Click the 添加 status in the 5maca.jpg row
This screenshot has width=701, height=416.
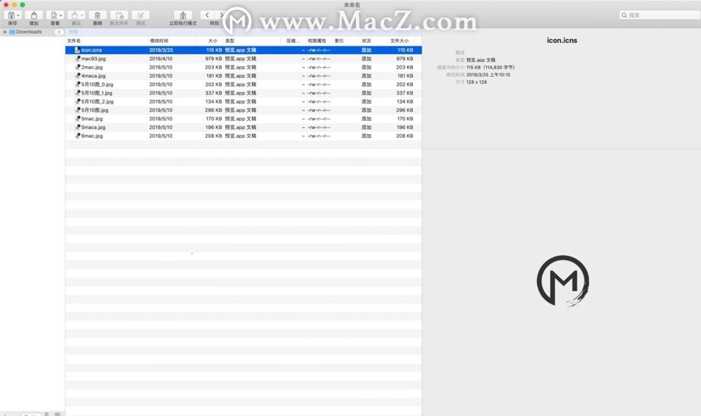(x=367, y=127)
